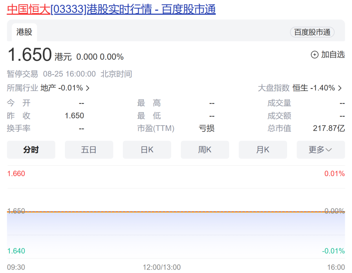This screenshot has width=352, height=273.
Task: Switch to the 五日 chart view
Action: [x=89, y=149]
